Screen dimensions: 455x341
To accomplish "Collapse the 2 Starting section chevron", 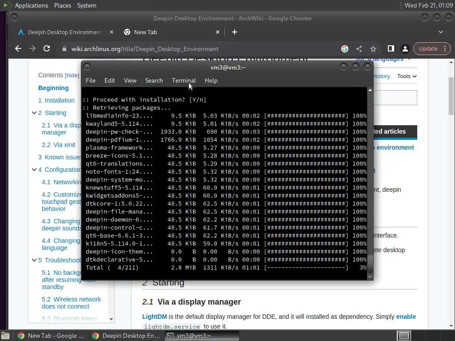I will point(34,113).
